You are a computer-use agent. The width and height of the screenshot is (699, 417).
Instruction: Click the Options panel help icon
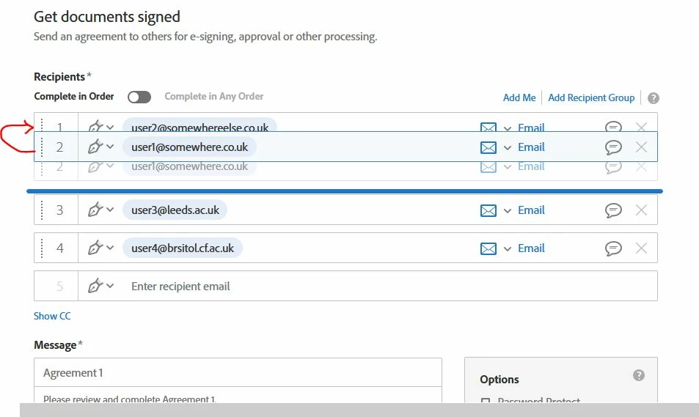click(x=638, y=375)
